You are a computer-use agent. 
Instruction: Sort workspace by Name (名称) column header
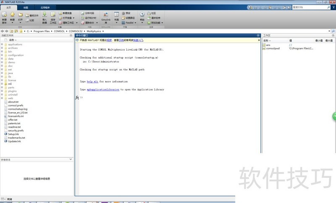pyautogui.click(x=266, y=41)
